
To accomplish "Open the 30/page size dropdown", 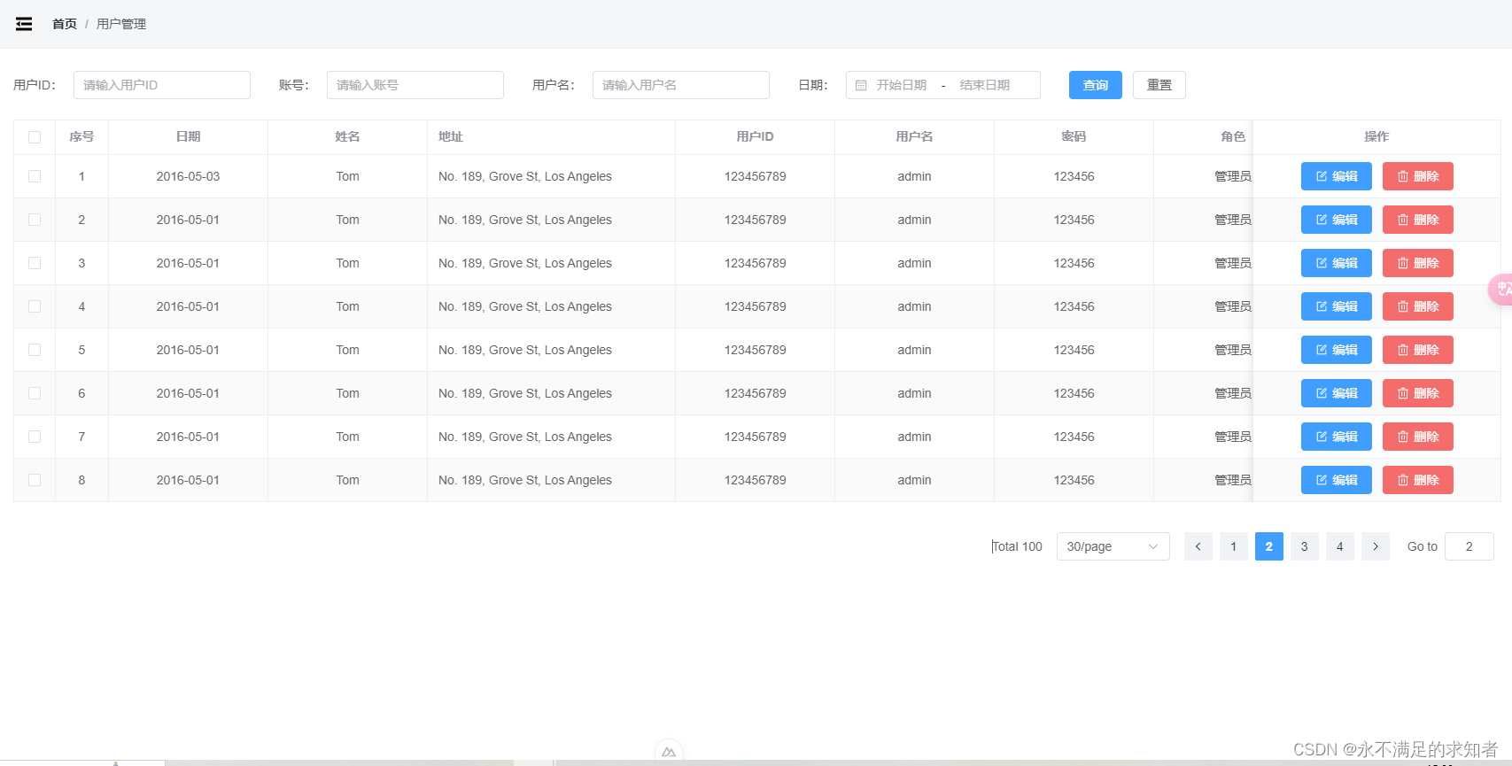I will click(1113, 546).
